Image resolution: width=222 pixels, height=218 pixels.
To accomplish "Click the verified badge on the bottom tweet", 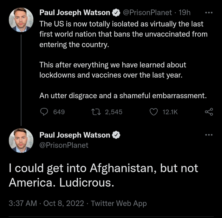I will (117, 135).
